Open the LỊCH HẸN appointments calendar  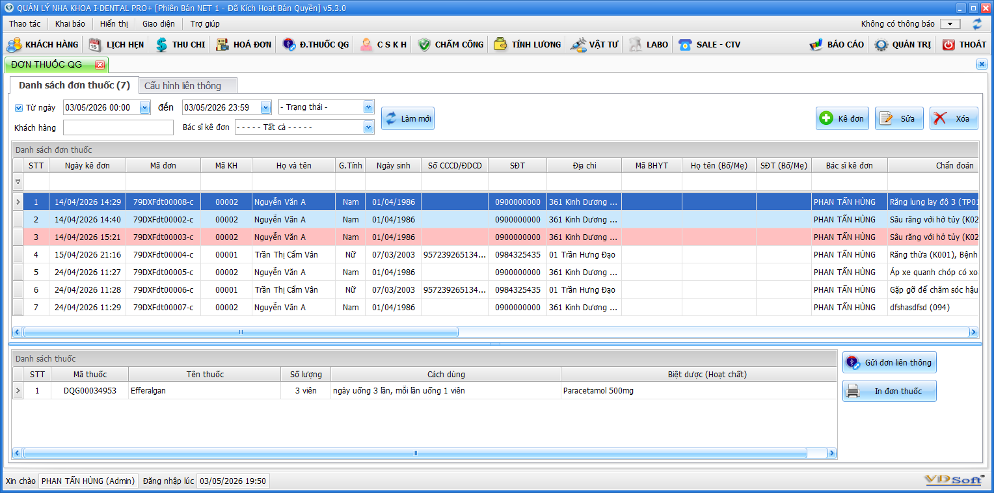pos(116,45)
